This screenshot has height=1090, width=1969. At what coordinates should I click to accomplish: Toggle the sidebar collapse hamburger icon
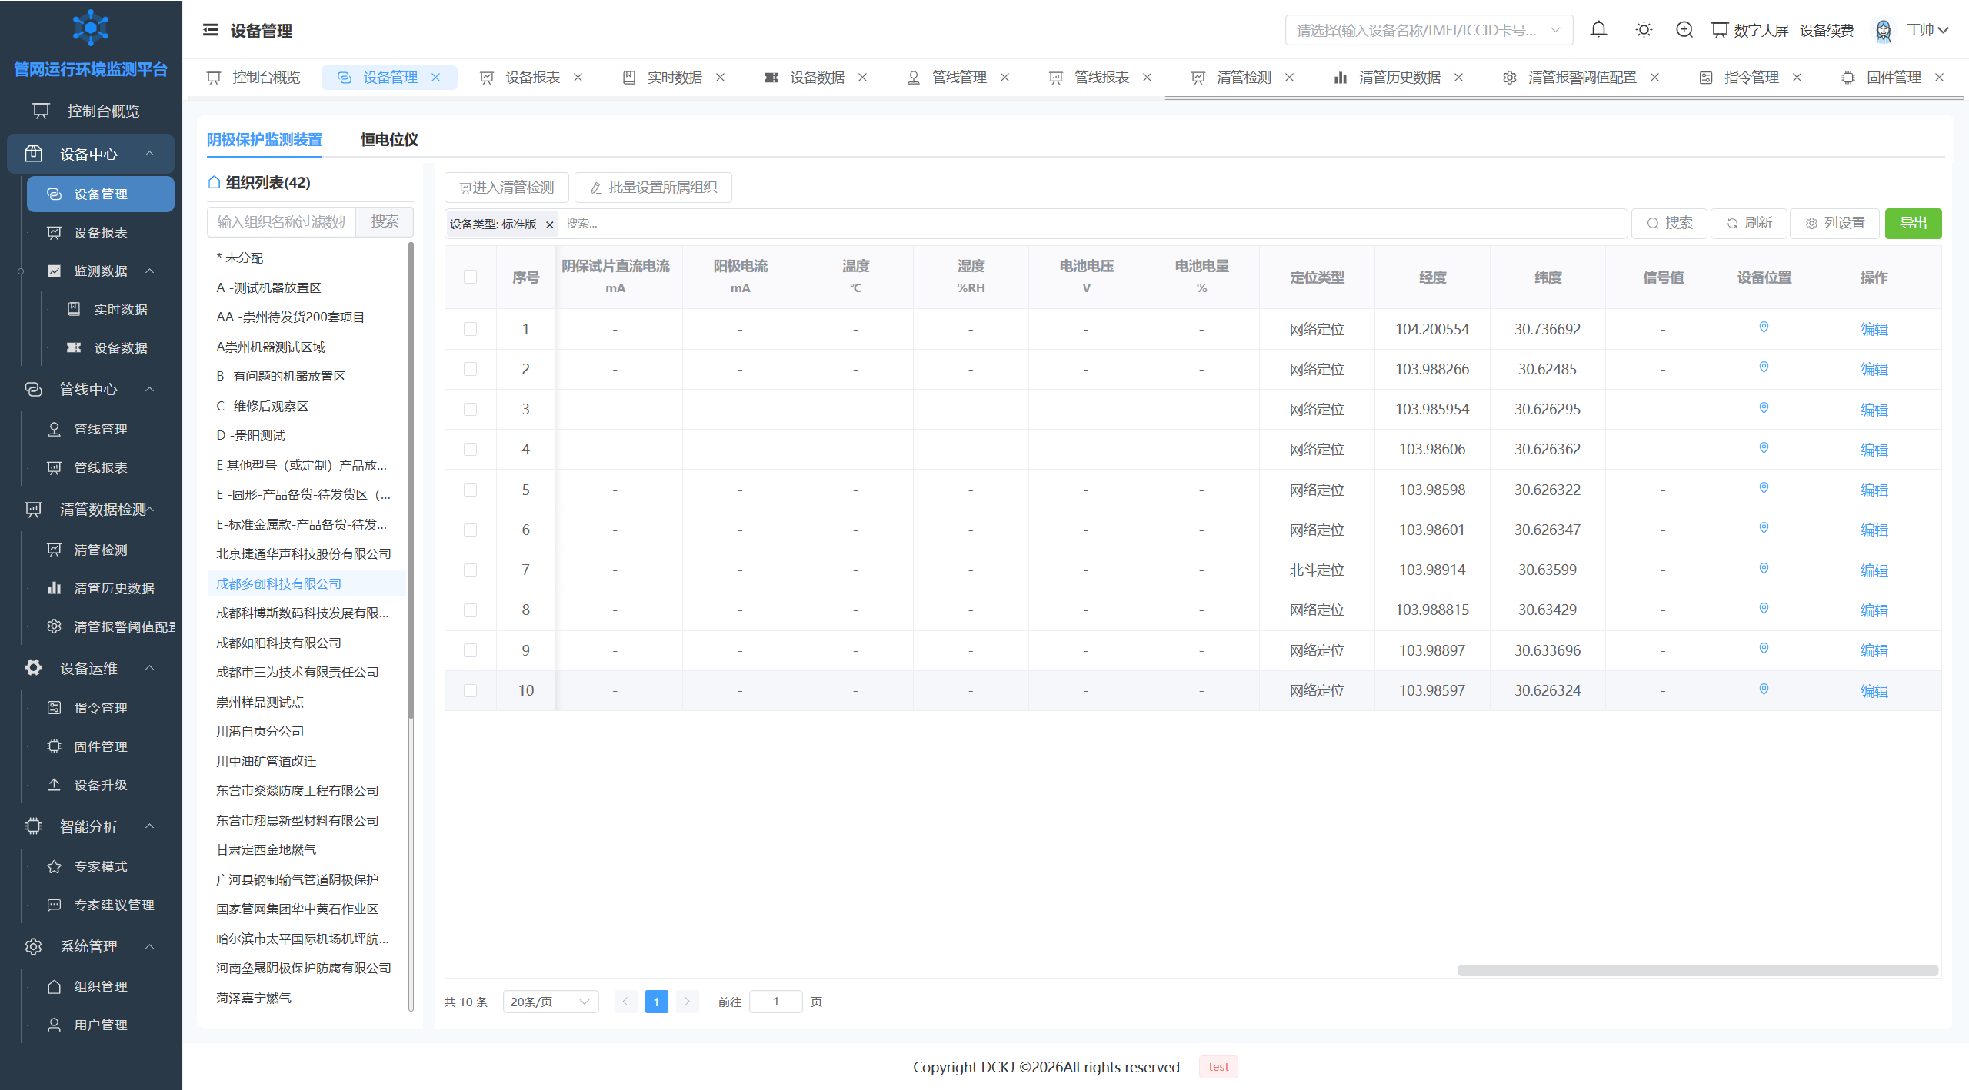(210, 30)
